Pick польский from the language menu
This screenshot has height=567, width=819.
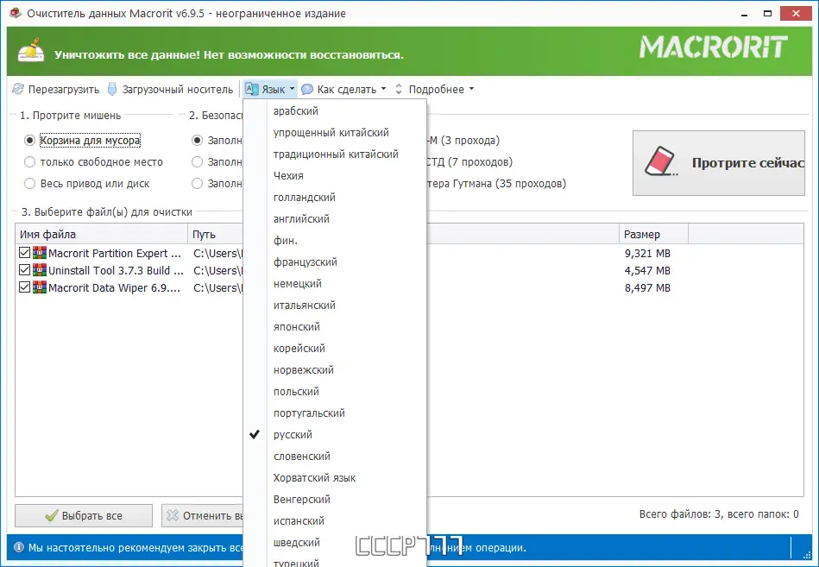335,392
